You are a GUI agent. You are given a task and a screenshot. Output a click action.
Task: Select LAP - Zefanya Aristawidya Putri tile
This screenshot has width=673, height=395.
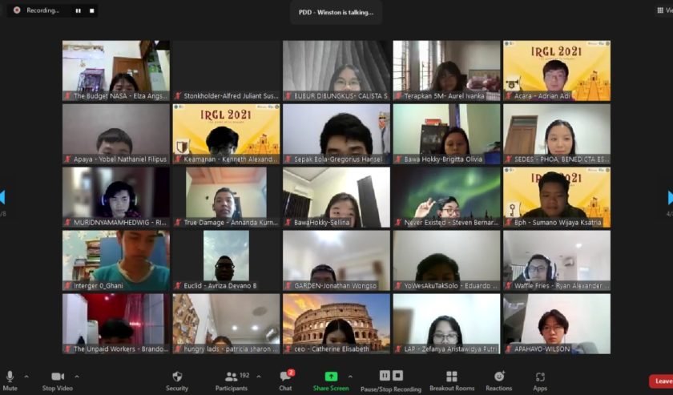click(x=446, y=324)
